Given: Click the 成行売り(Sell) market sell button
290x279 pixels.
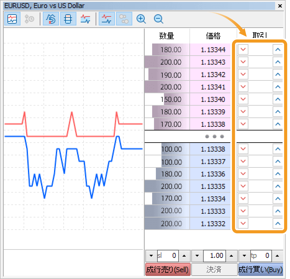Looking at the screenshot, I should click(168, 269).
